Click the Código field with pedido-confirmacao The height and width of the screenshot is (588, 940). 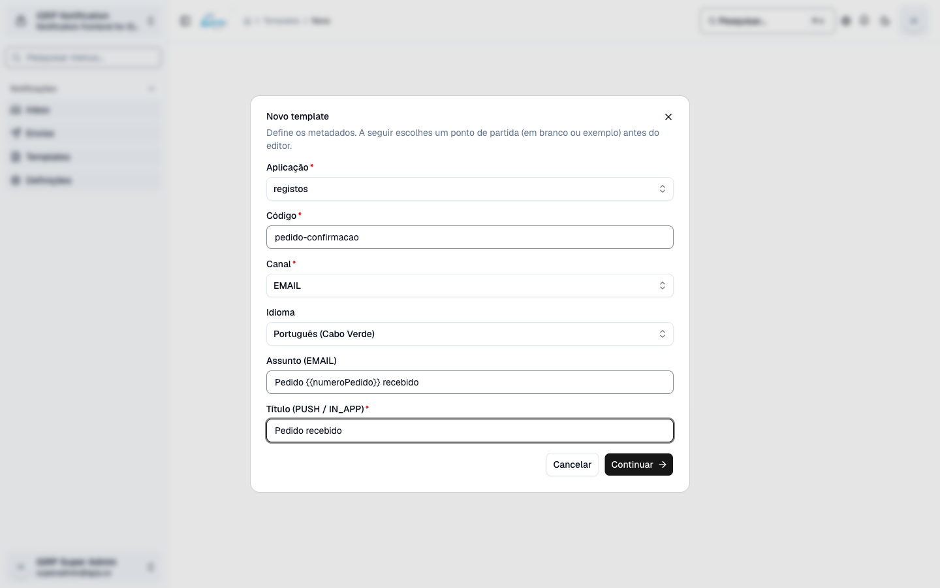click(x=470, y=237)
